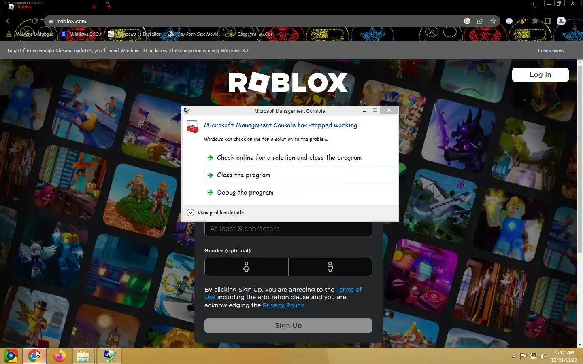
Task: Open the Windows 11 Installer bookmark
Action: [134, 34]
